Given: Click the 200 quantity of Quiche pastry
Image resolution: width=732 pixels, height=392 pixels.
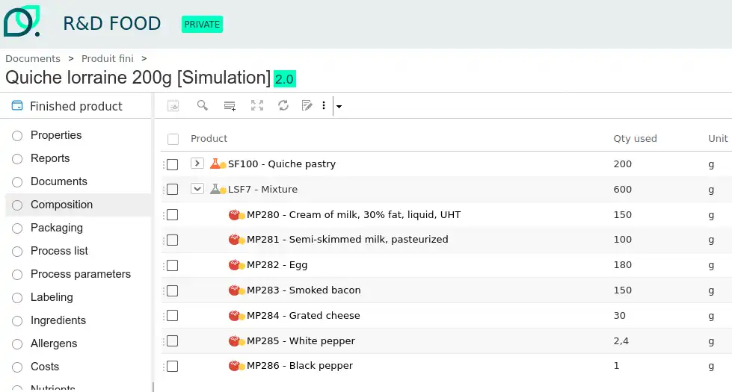Looking at the screenshot, I should pyautogui.click(x=622, y=164).
